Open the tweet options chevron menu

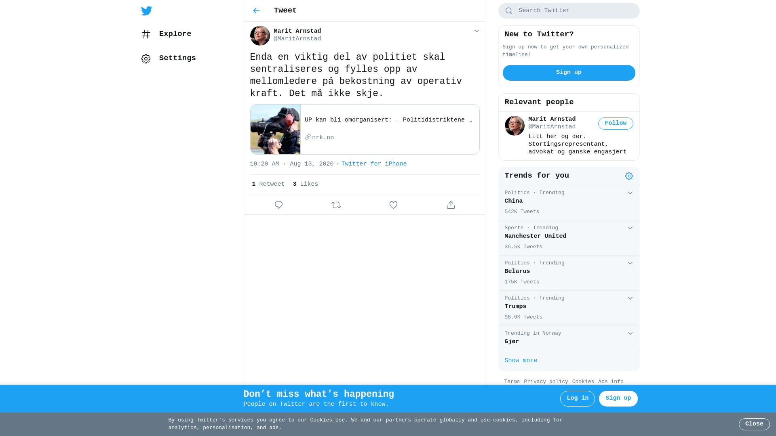[x=477, y=31]
